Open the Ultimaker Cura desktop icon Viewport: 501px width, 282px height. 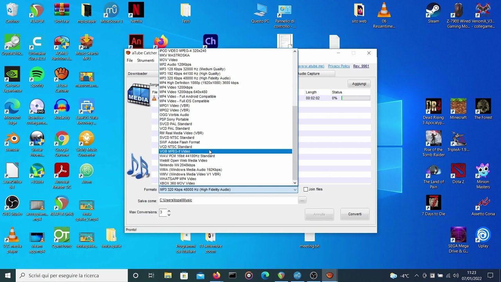[37, 48]
